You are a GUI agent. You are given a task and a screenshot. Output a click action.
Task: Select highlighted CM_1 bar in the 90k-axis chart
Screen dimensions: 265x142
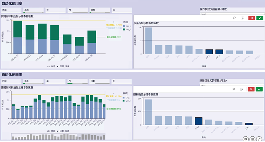pyautogui.click(x=198, y=121)
